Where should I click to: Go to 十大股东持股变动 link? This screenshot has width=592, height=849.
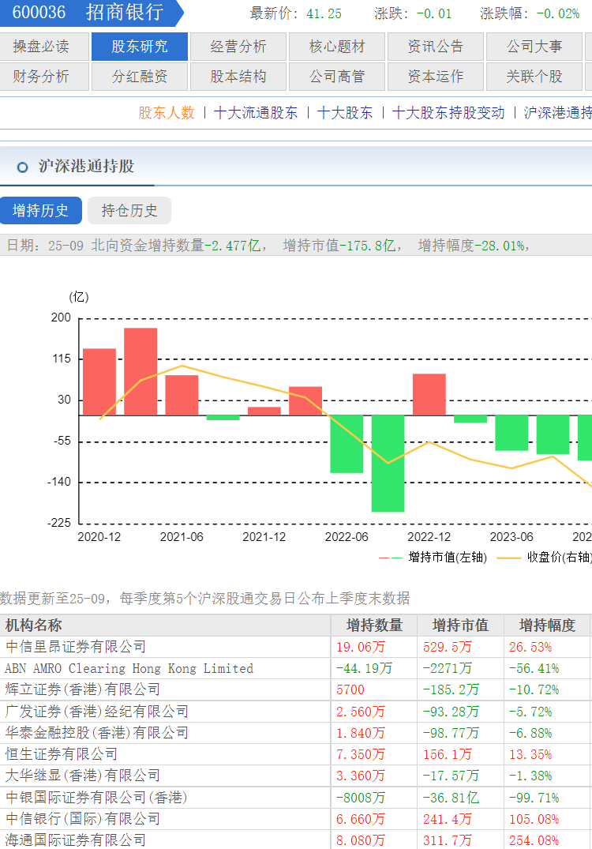point(448,113)
